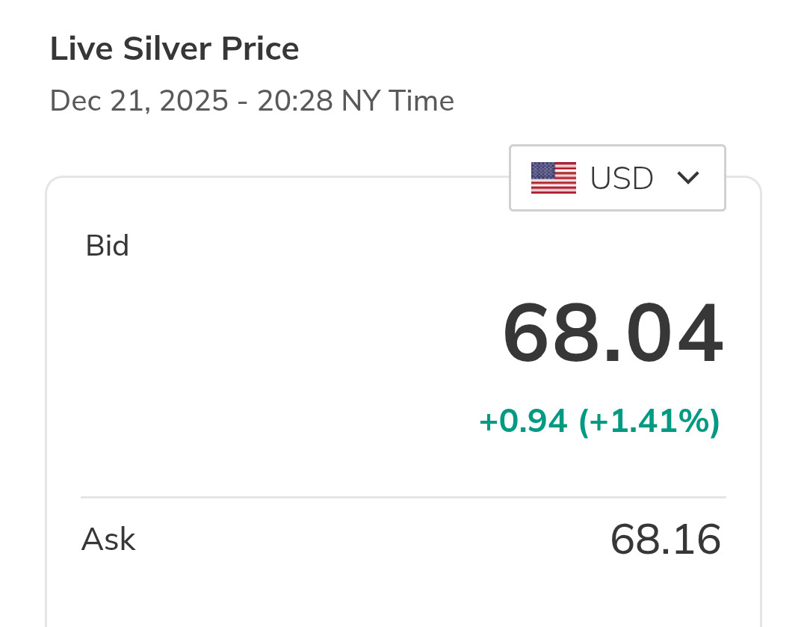Open the USD currency selector label

point(622,179)
